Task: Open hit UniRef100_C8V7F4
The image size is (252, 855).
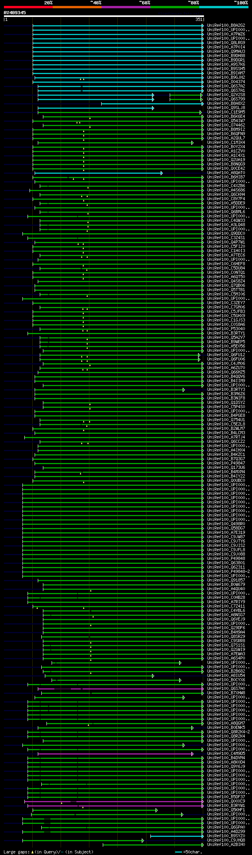Action: (x=226, y=199)
